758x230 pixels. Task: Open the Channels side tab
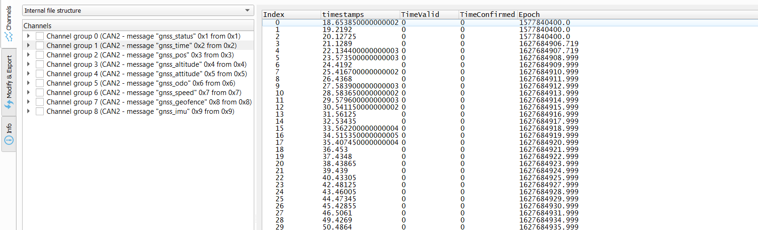(8, 24)
